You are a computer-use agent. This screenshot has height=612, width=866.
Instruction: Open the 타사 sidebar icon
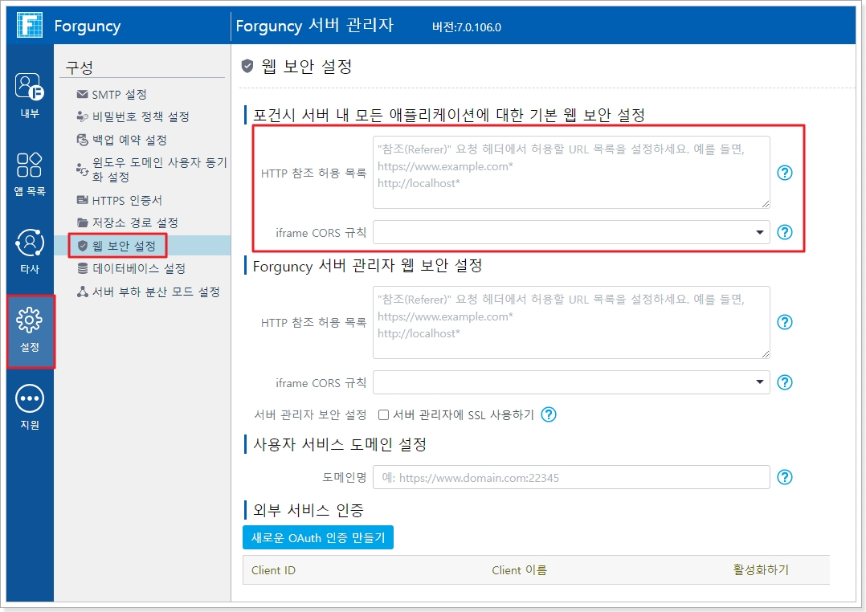point(30,243)
